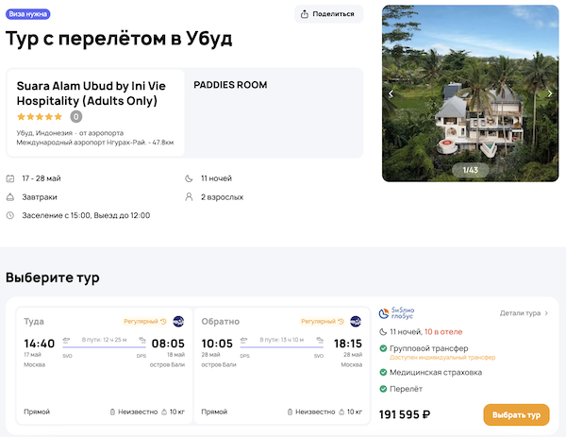The image size is (566, 437).
Task: Click the Библио Глобус operator logo
Action: pyautogui.click(x=403, y=314)
